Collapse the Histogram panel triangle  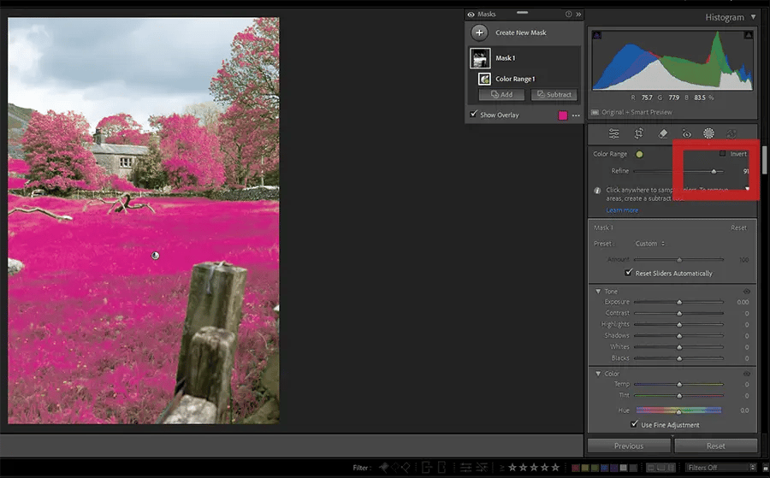click(753, 17)
